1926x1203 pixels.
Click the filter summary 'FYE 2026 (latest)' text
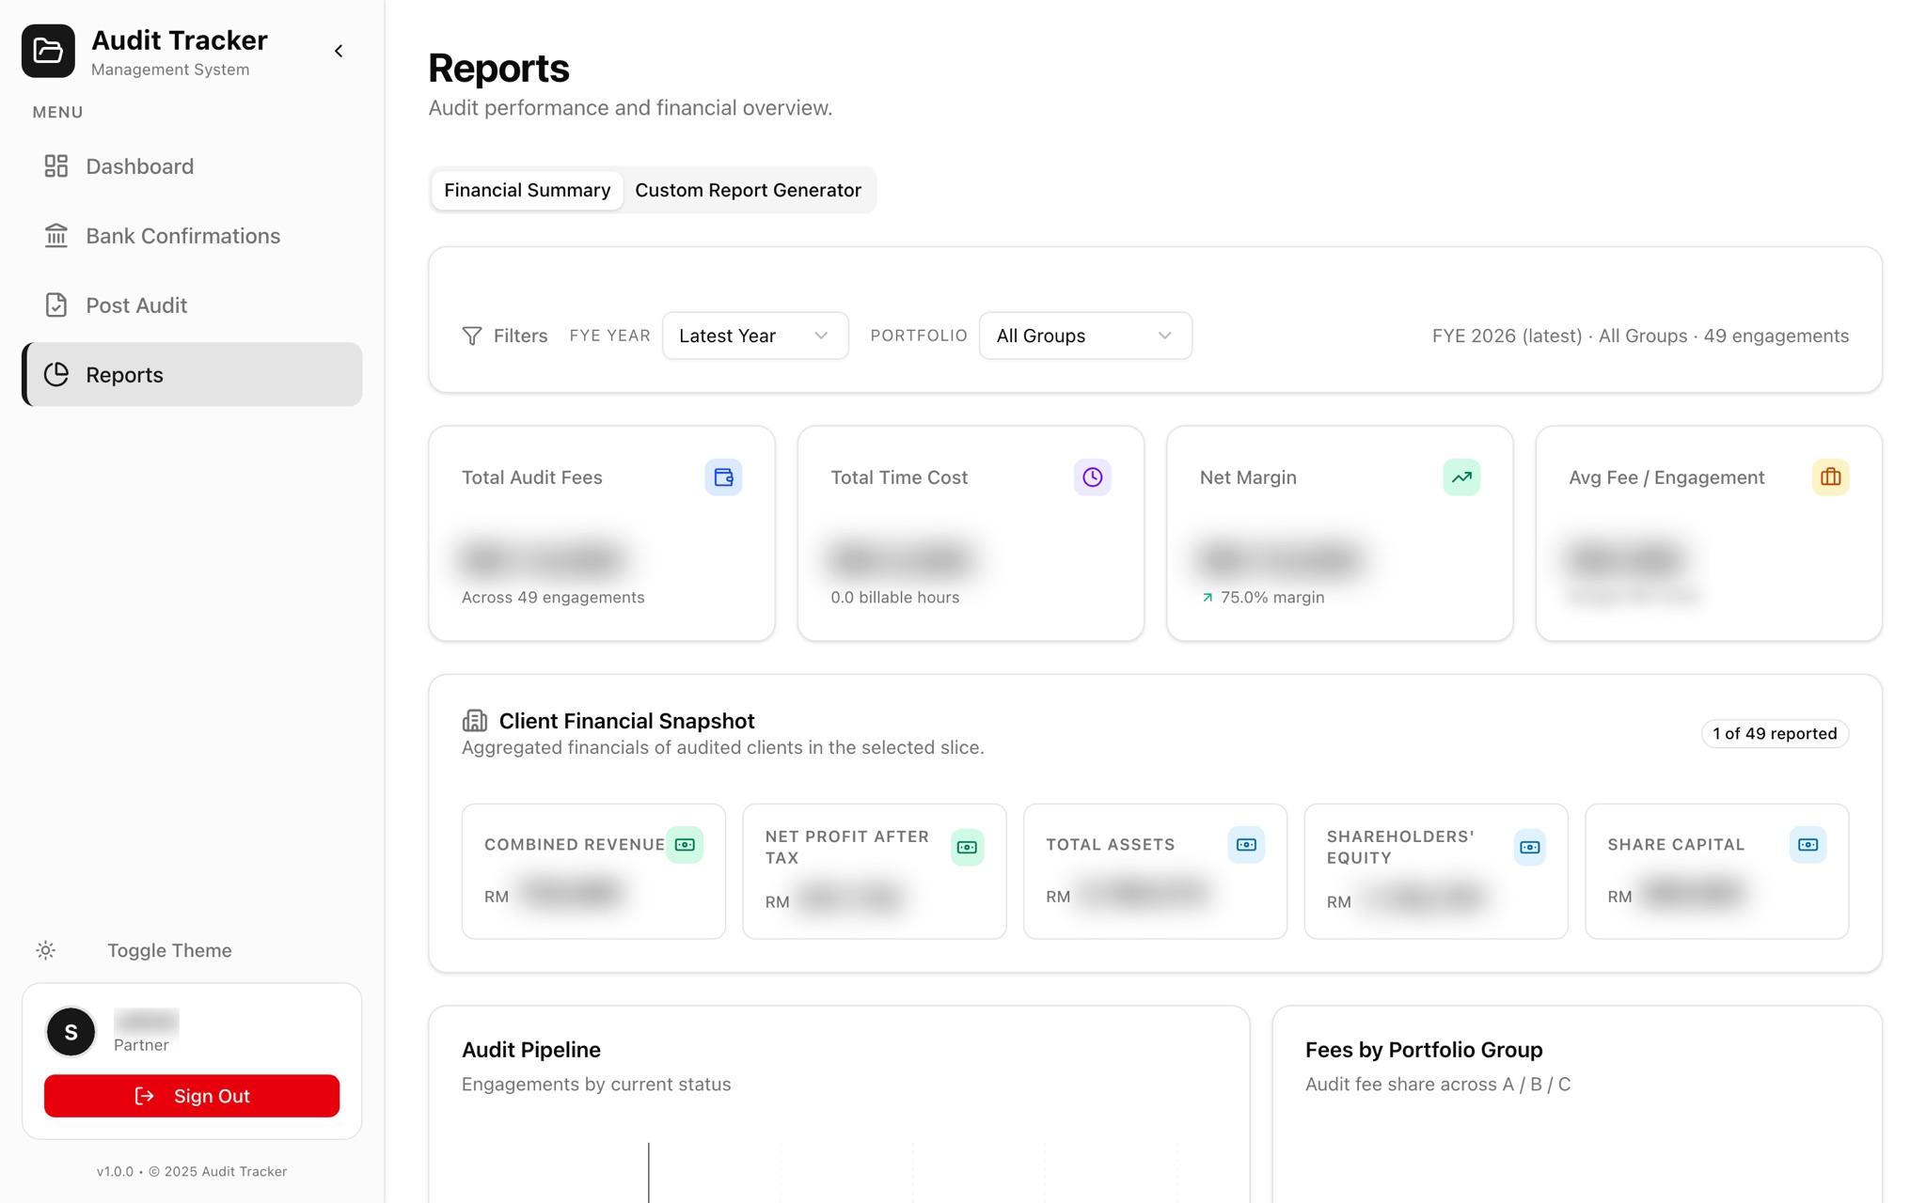click(x=1507, y=336)
